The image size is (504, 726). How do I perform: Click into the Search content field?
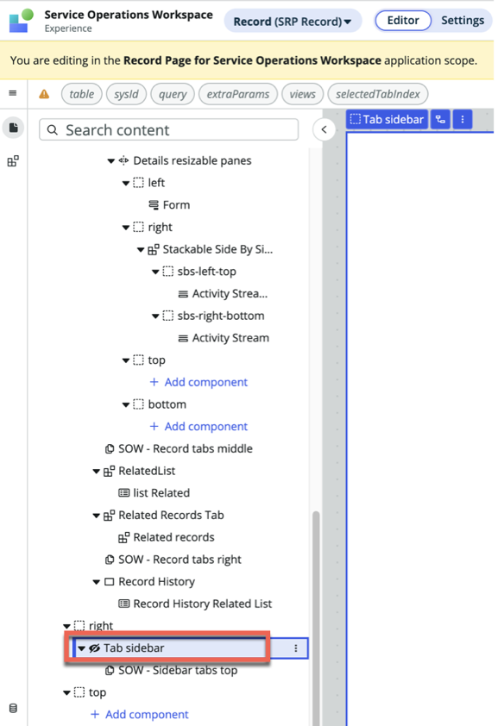pyautogui.click(x=168, y=129)
